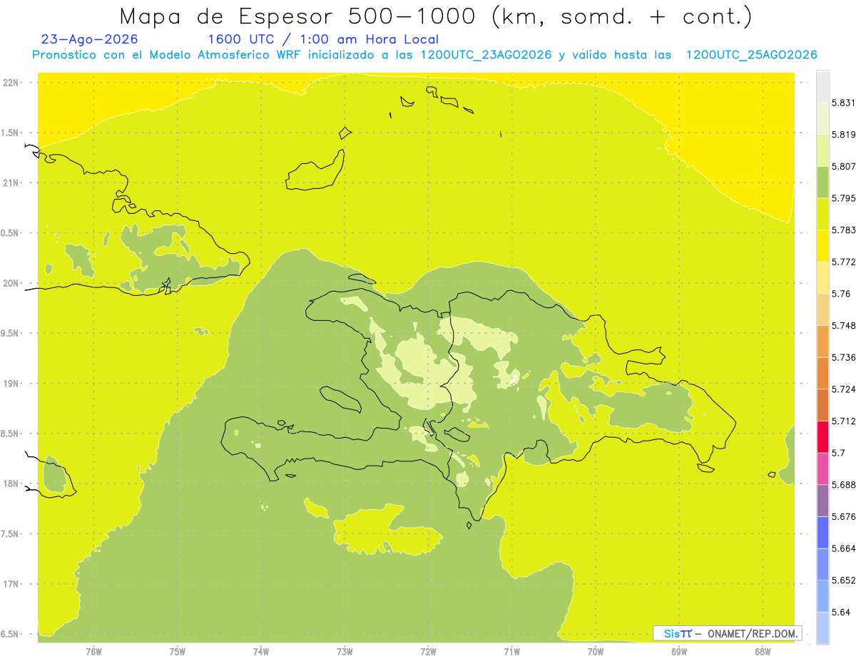Click legend value 5.76
This screenshot has height=661, width=856.
click(x=840, y=294)
